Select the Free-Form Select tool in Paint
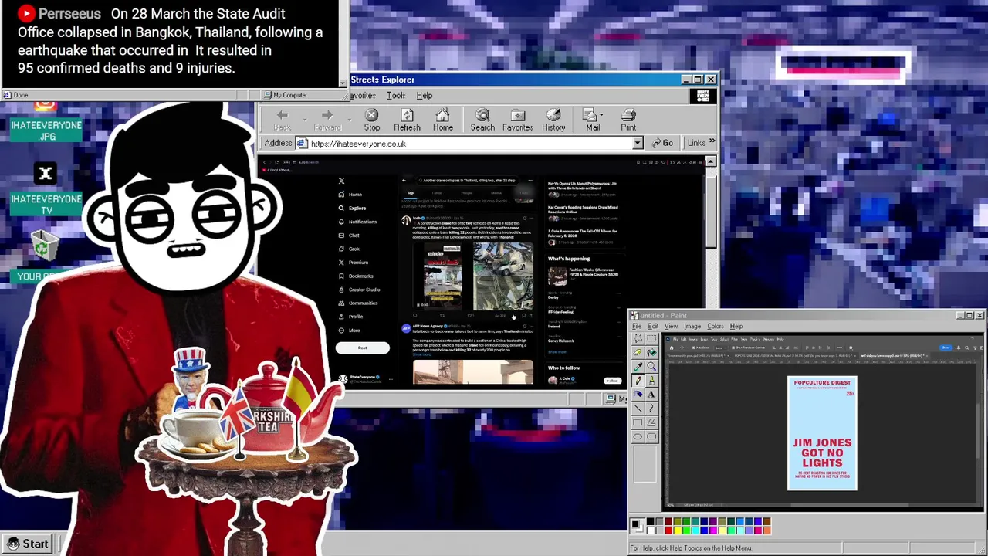The image size is (988, 556). [638, 338]
